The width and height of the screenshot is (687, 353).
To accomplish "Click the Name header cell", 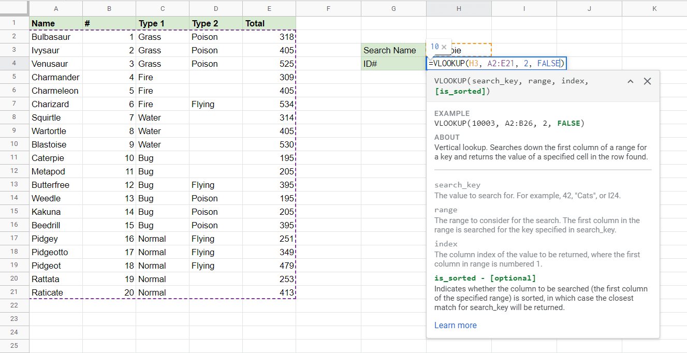I will point(56,23).
